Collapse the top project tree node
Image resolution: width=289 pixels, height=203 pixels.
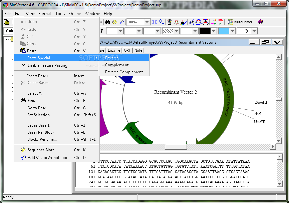(x=6, y=39)
